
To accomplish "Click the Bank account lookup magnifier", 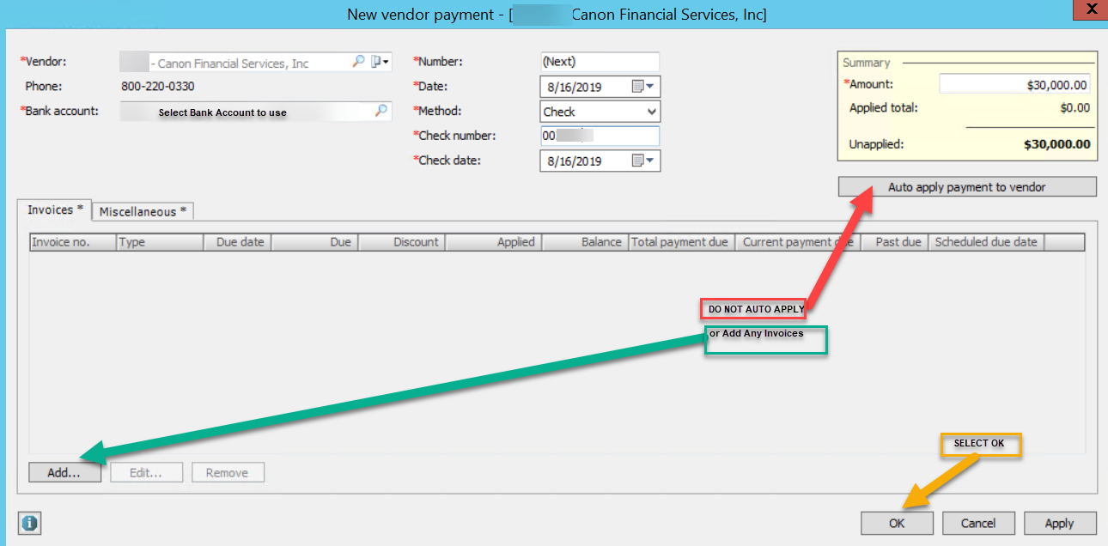I will pos(380,111).
